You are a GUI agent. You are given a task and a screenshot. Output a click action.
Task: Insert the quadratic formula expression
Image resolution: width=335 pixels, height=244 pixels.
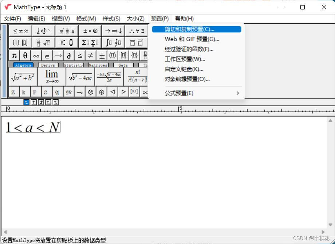[109, 77]
